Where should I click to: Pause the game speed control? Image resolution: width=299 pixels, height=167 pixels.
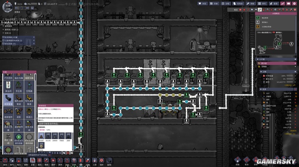click(x=16, y=8)
